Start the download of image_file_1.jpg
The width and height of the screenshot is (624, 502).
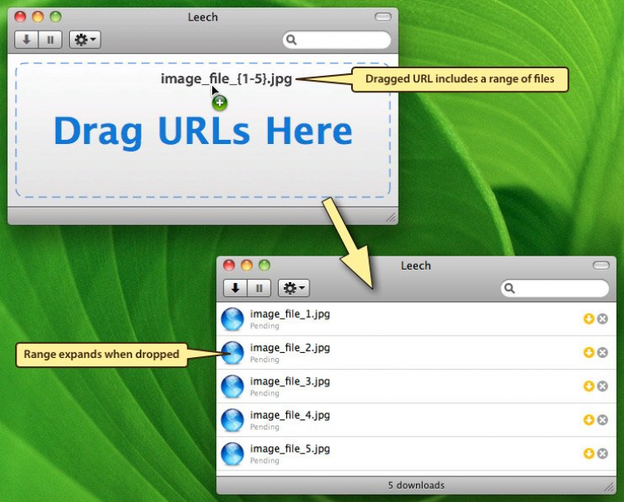click(588, 319)
